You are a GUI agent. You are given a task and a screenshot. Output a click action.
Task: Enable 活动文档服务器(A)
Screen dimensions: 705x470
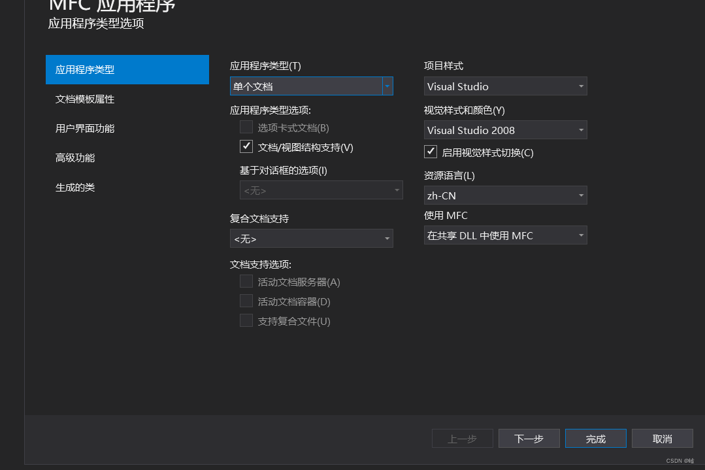(246, 281)
